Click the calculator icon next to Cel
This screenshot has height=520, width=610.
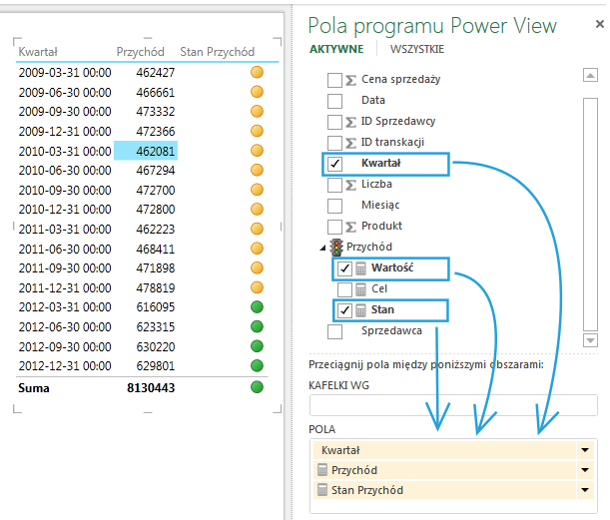tap(361, 288)
